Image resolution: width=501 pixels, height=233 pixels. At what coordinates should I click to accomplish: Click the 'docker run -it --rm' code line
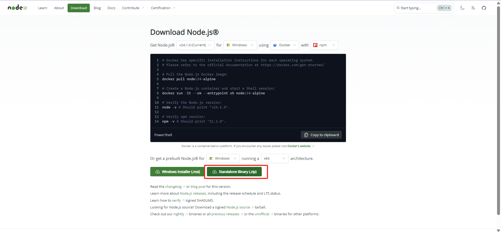pos(213,93)
